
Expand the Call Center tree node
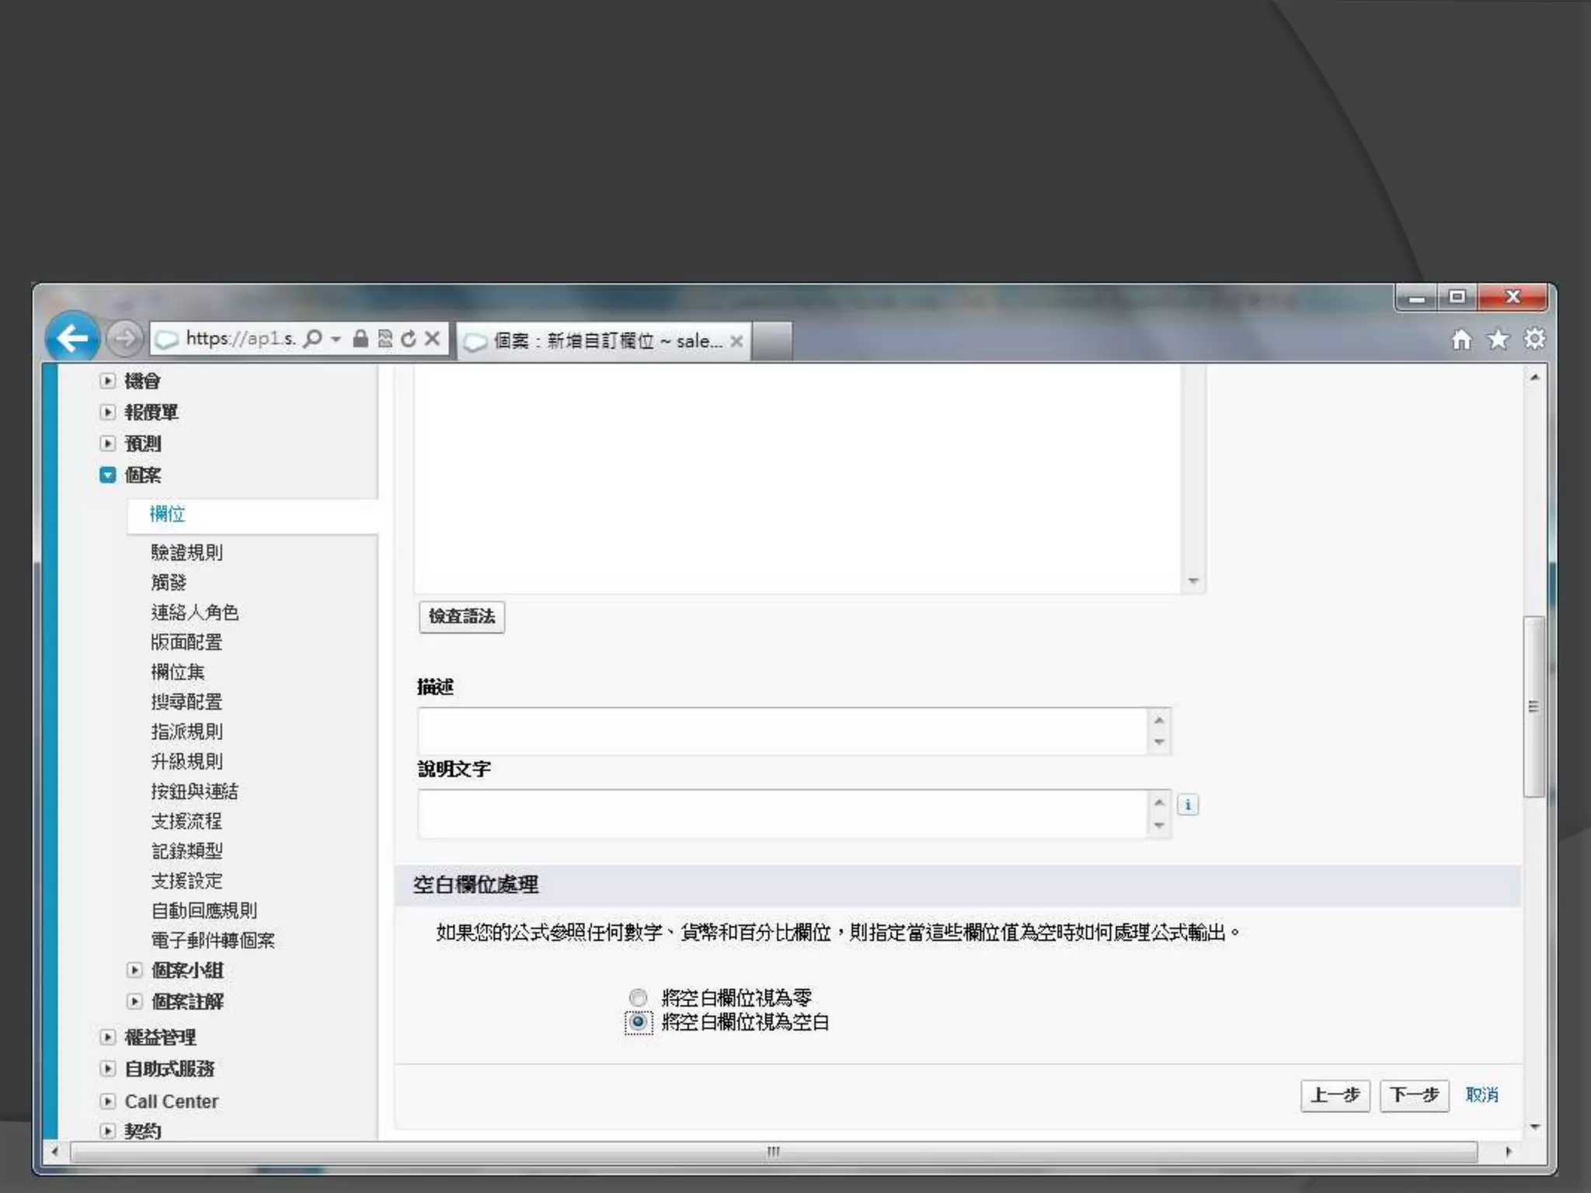click(108, 1101)
